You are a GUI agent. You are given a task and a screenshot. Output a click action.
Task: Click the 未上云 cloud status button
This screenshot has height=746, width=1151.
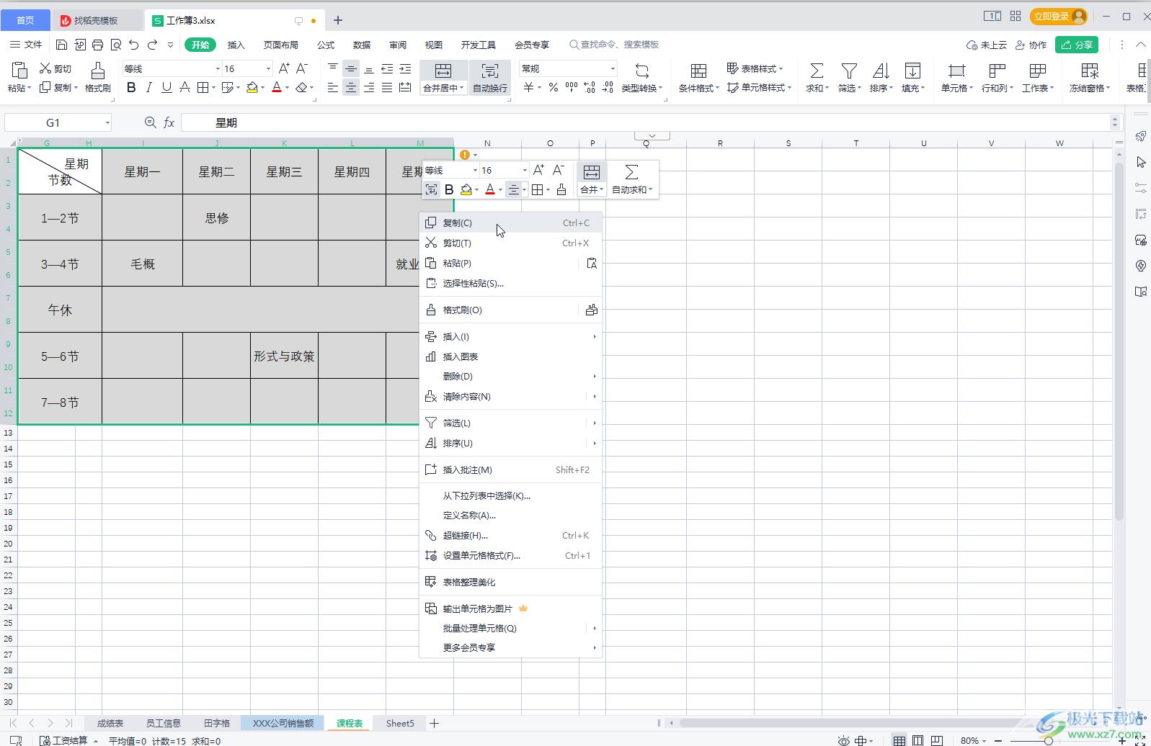coord(987,45)
